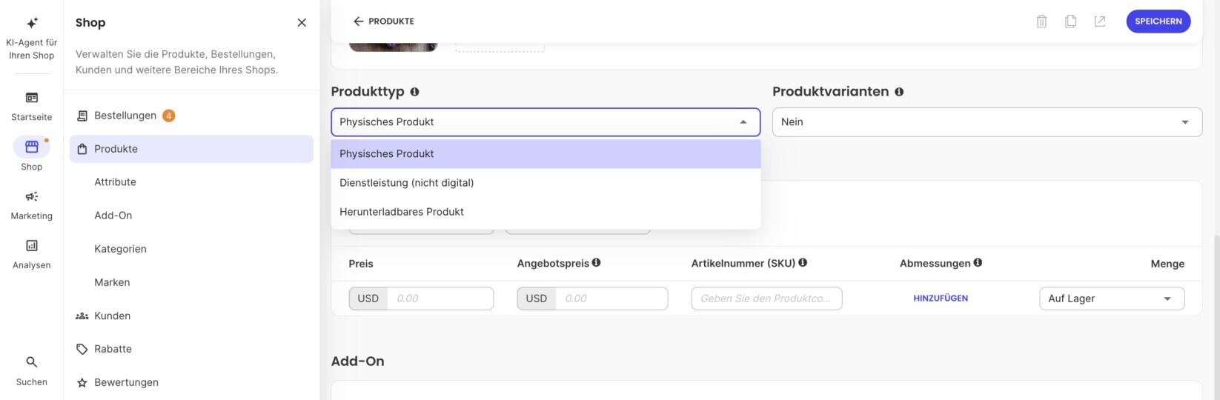Click the orange Bestellungen badge 4
The image size is (1220, 400).
pyautogui.click(x=169, y=116)
